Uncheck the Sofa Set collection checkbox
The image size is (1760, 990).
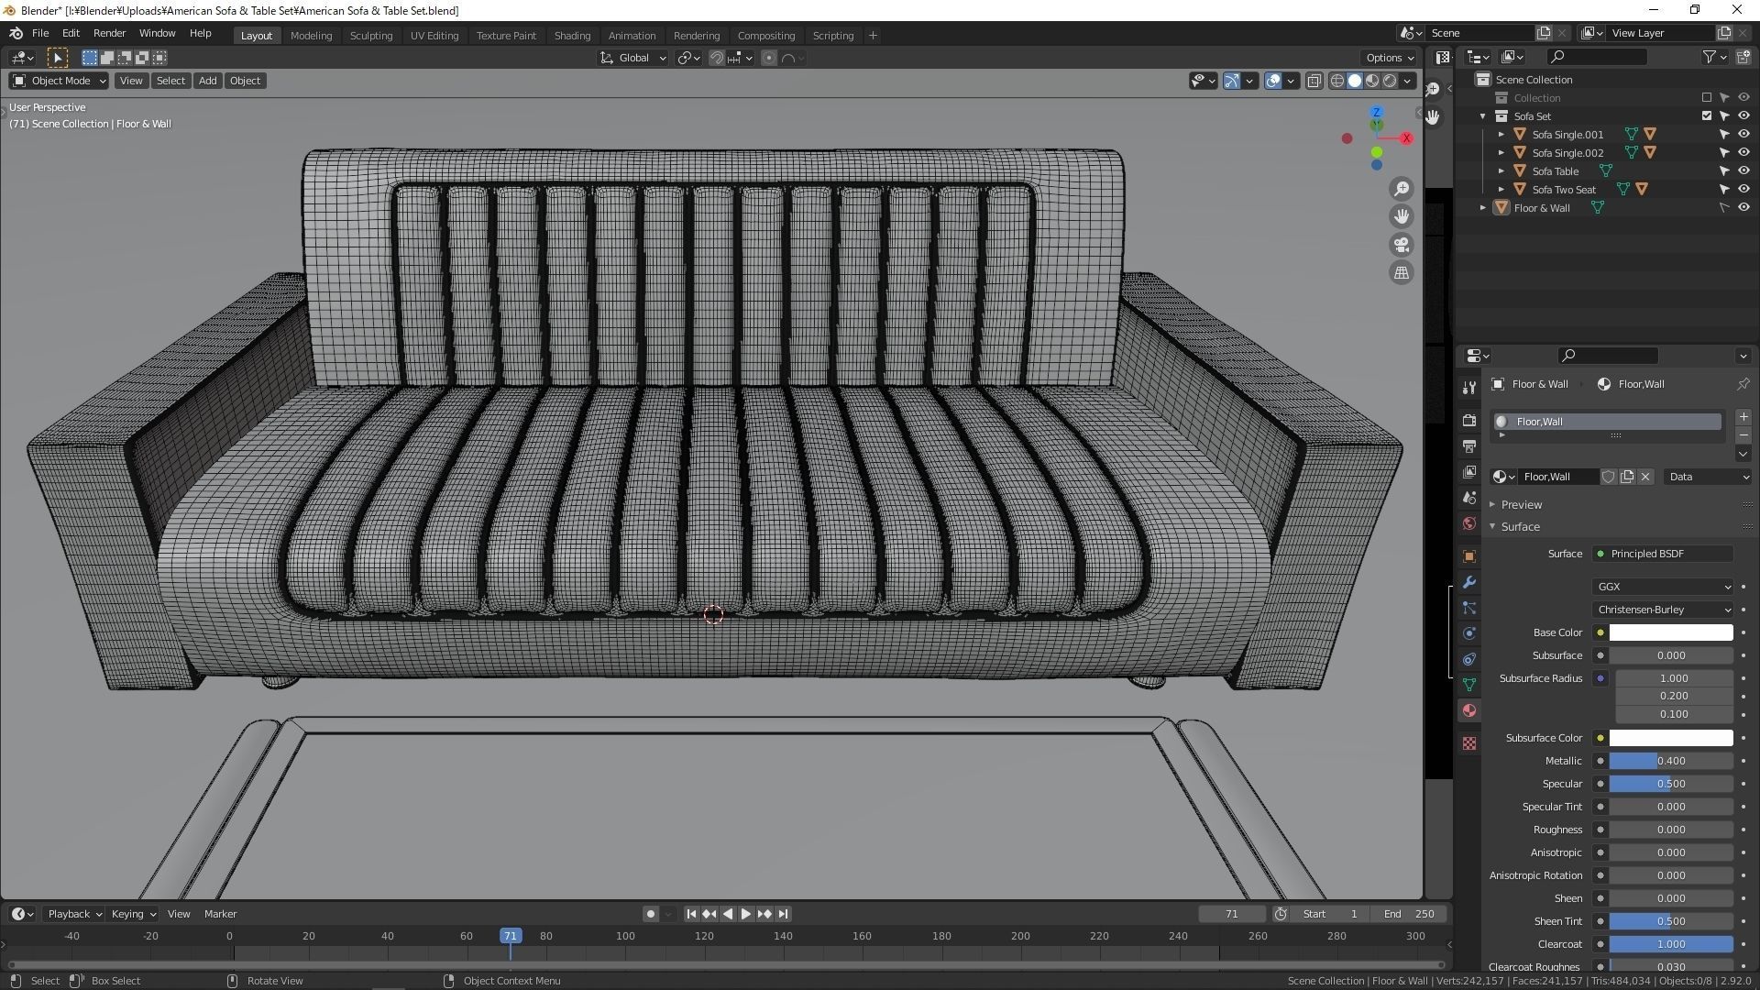click(1706, 116)
